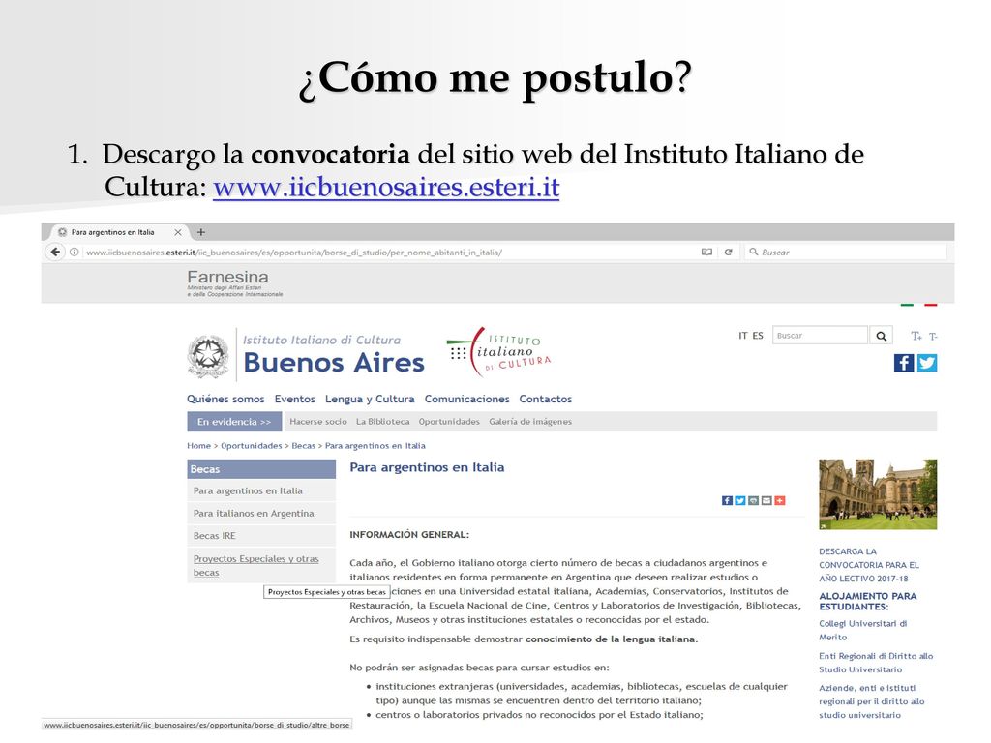Reload the page with the refresh icon
Viewport: 991px width, 743px height.
pos(728,253)
